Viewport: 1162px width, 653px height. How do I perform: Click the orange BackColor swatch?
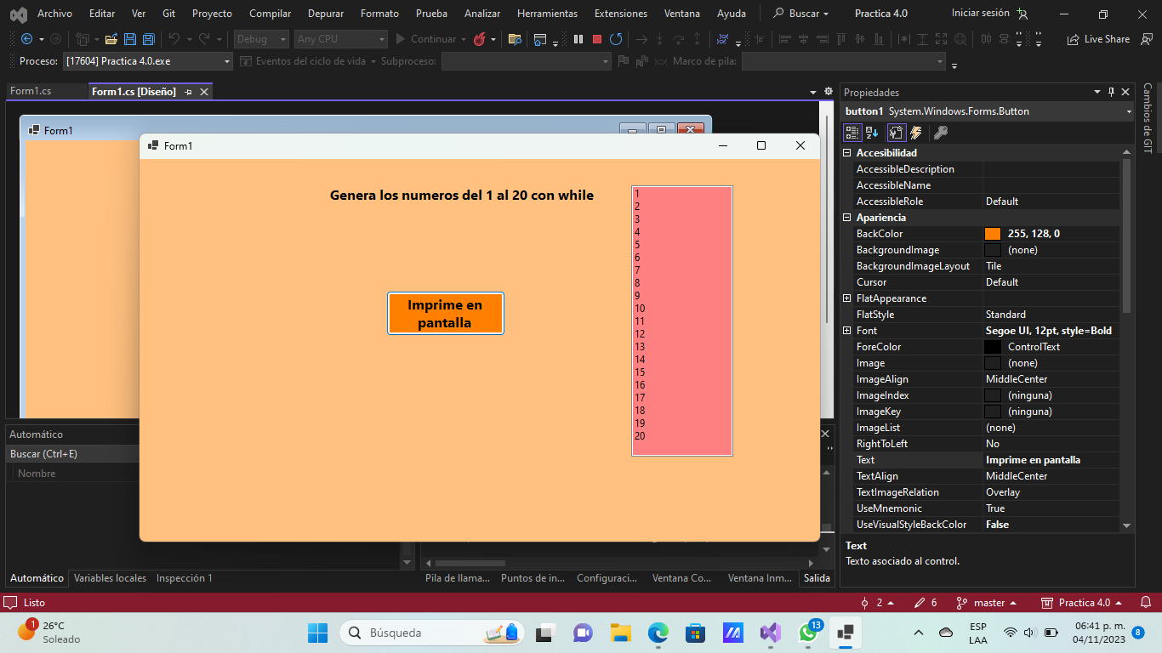tap(994, 233)
